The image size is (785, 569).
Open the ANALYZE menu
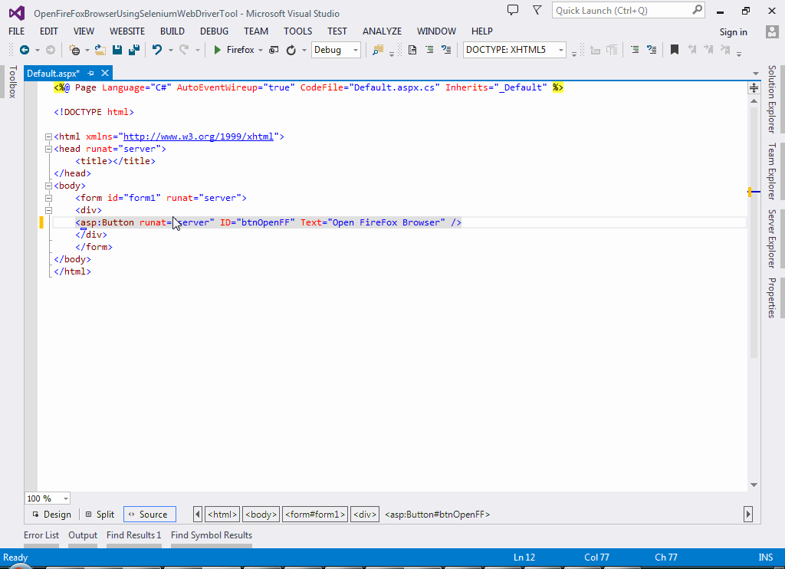click(382, 31)
